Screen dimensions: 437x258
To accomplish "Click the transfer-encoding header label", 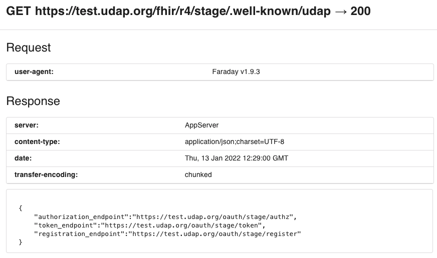I will click(x=46, y=174).
